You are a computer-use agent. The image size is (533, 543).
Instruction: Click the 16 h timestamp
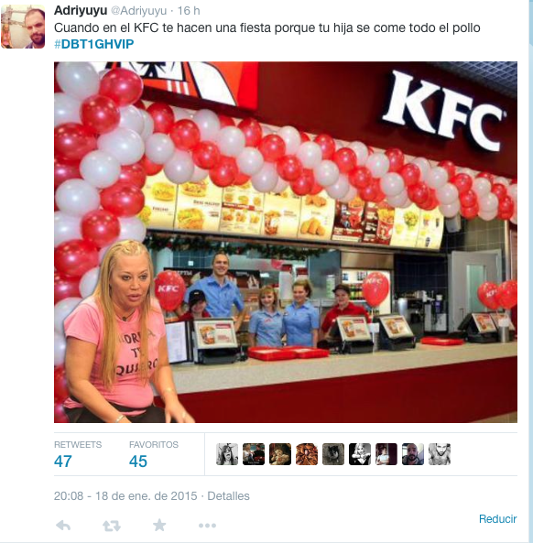189,11
